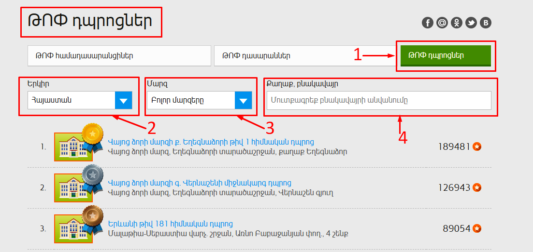This screenshot has width=533, height=252.
Task: Share via Mail.ru @ icon
Action: coord(442,23)
